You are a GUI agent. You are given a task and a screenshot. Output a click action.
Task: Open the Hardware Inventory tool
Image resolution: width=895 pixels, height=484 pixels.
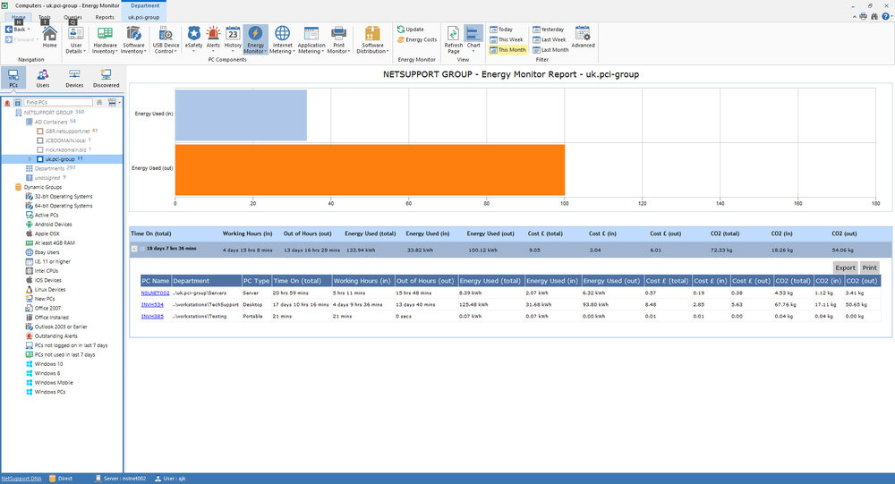tap(105, 40)
